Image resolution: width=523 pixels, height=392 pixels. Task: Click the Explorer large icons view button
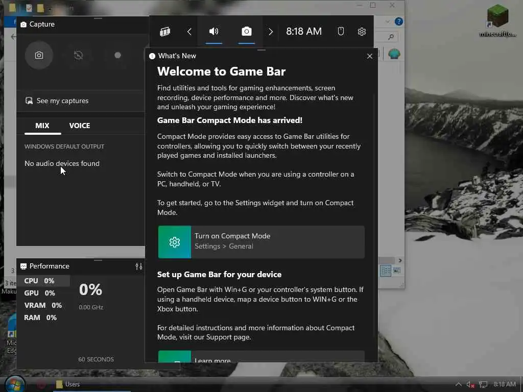pos(397,271)
